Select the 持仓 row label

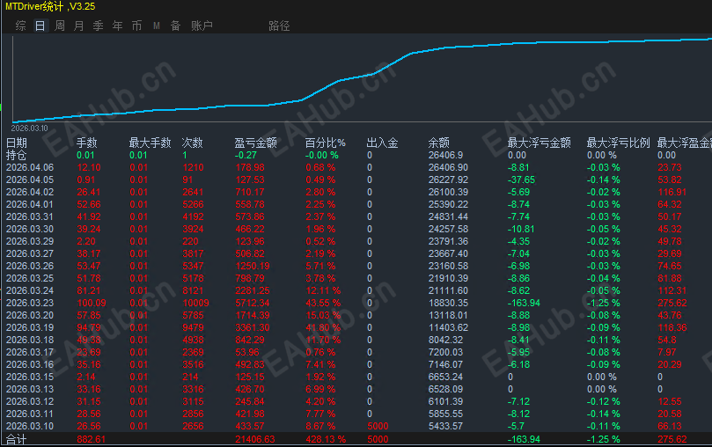17,155
